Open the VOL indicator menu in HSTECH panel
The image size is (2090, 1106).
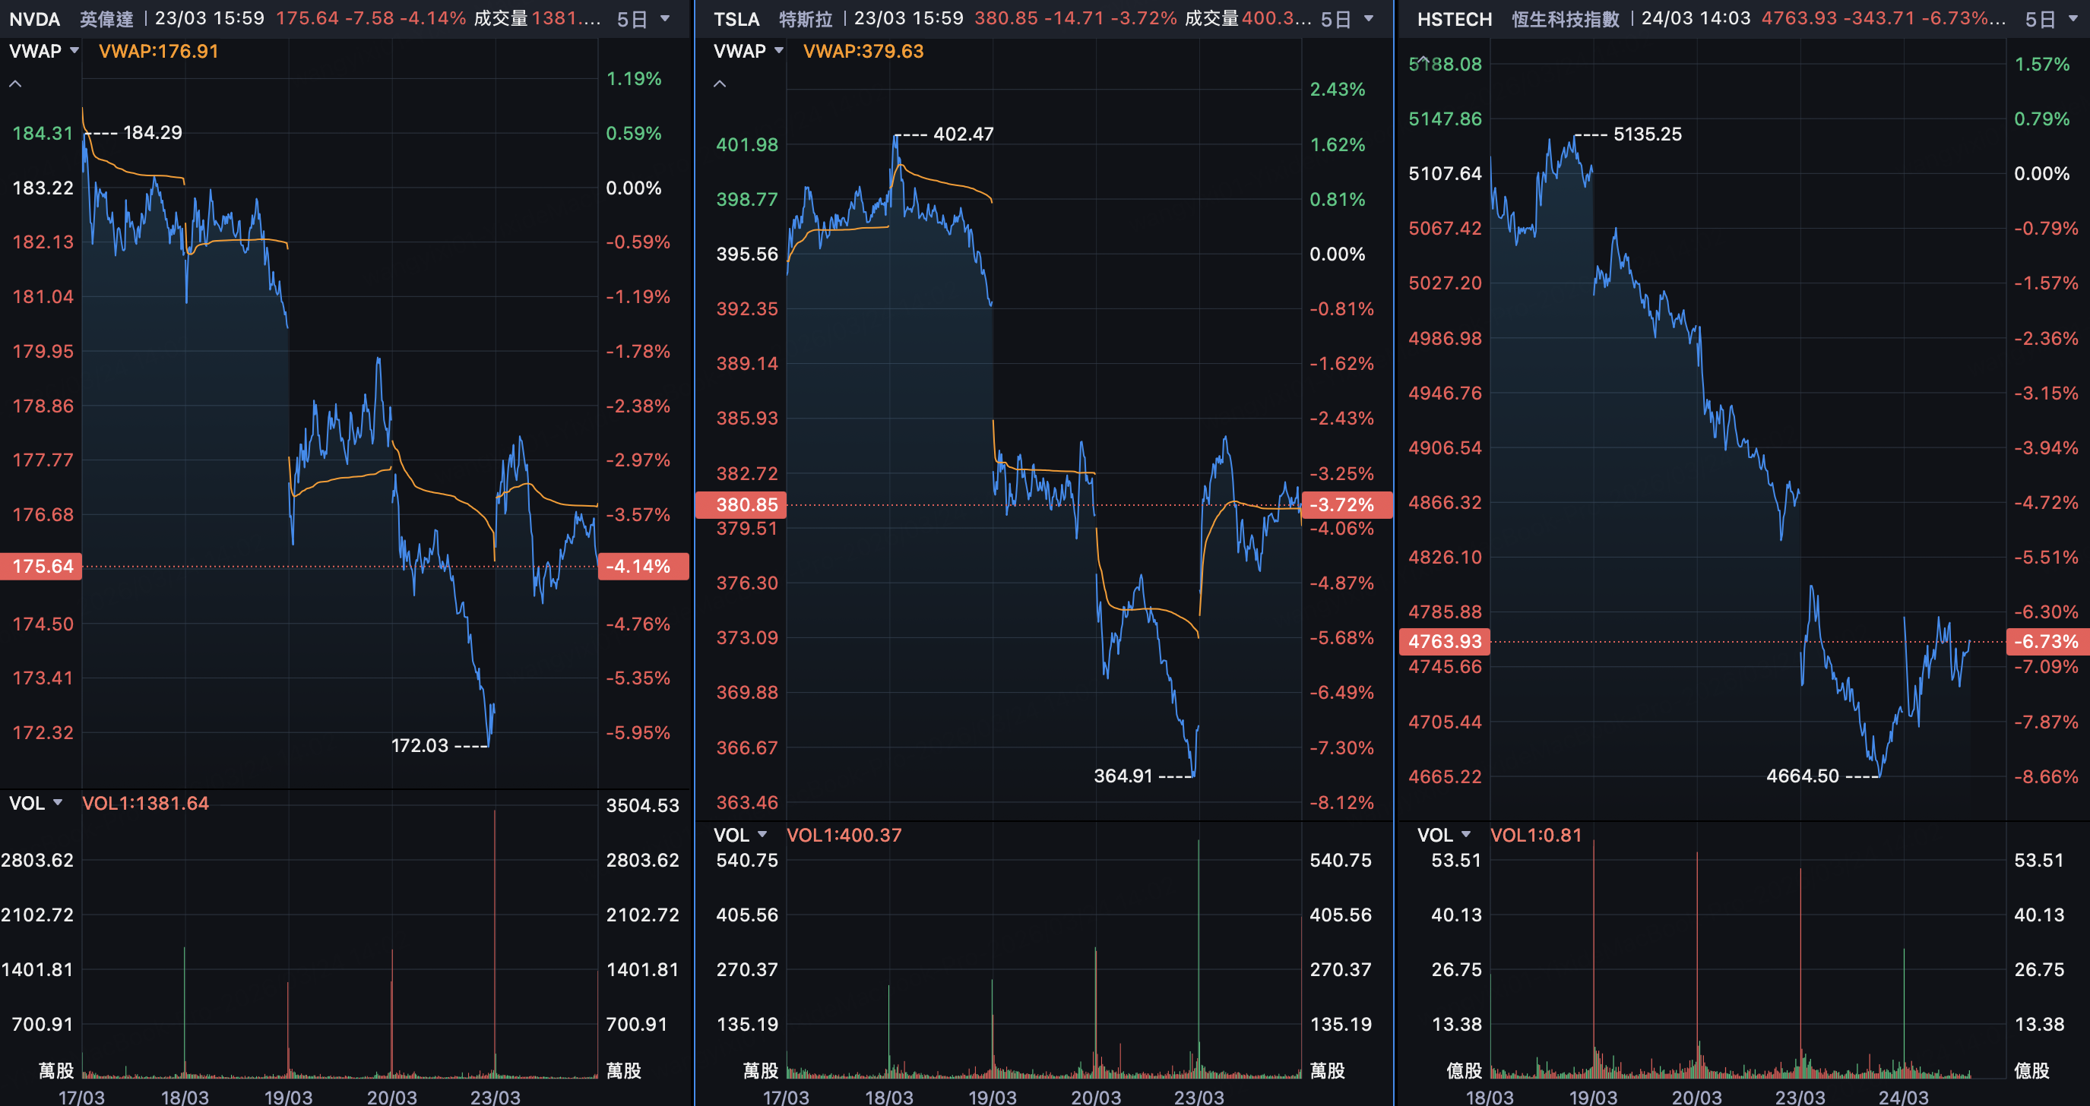coord(1444,834)
